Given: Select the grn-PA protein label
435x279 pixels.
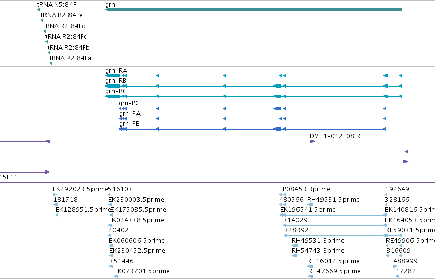Looking at the screenshot, I should point(130,114).
